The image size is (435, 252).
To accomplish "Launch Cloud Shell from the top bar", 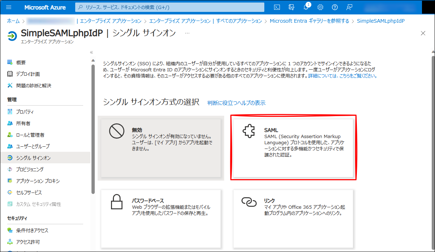I will pyautogui.click(x=277, y=7).
